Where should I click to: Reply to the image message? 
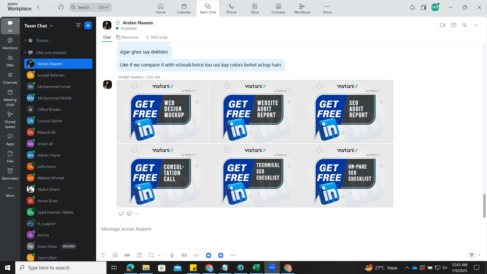click(x=121, y=214)
